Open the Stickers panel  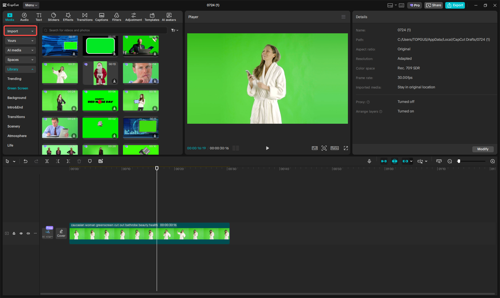pos(54,17)
